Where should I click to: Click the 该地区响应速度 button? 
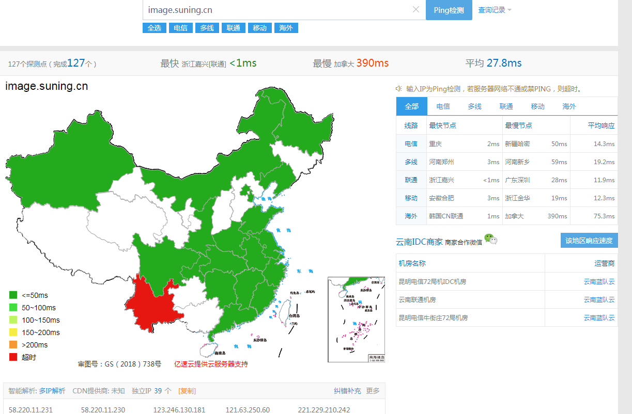(589, 241)
